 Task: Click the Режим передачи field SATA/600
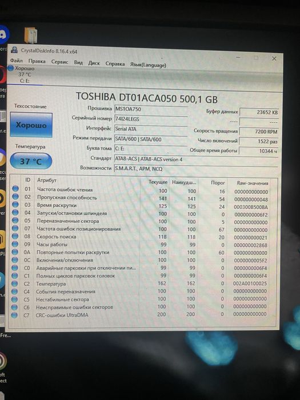tap(151, 139)
